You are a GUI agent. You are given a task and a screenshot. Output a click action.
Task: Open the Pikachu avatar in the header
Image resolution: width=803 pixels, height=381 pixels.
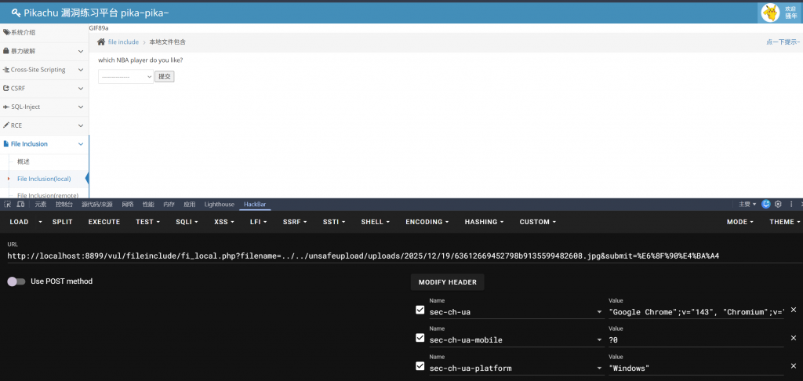770,13
